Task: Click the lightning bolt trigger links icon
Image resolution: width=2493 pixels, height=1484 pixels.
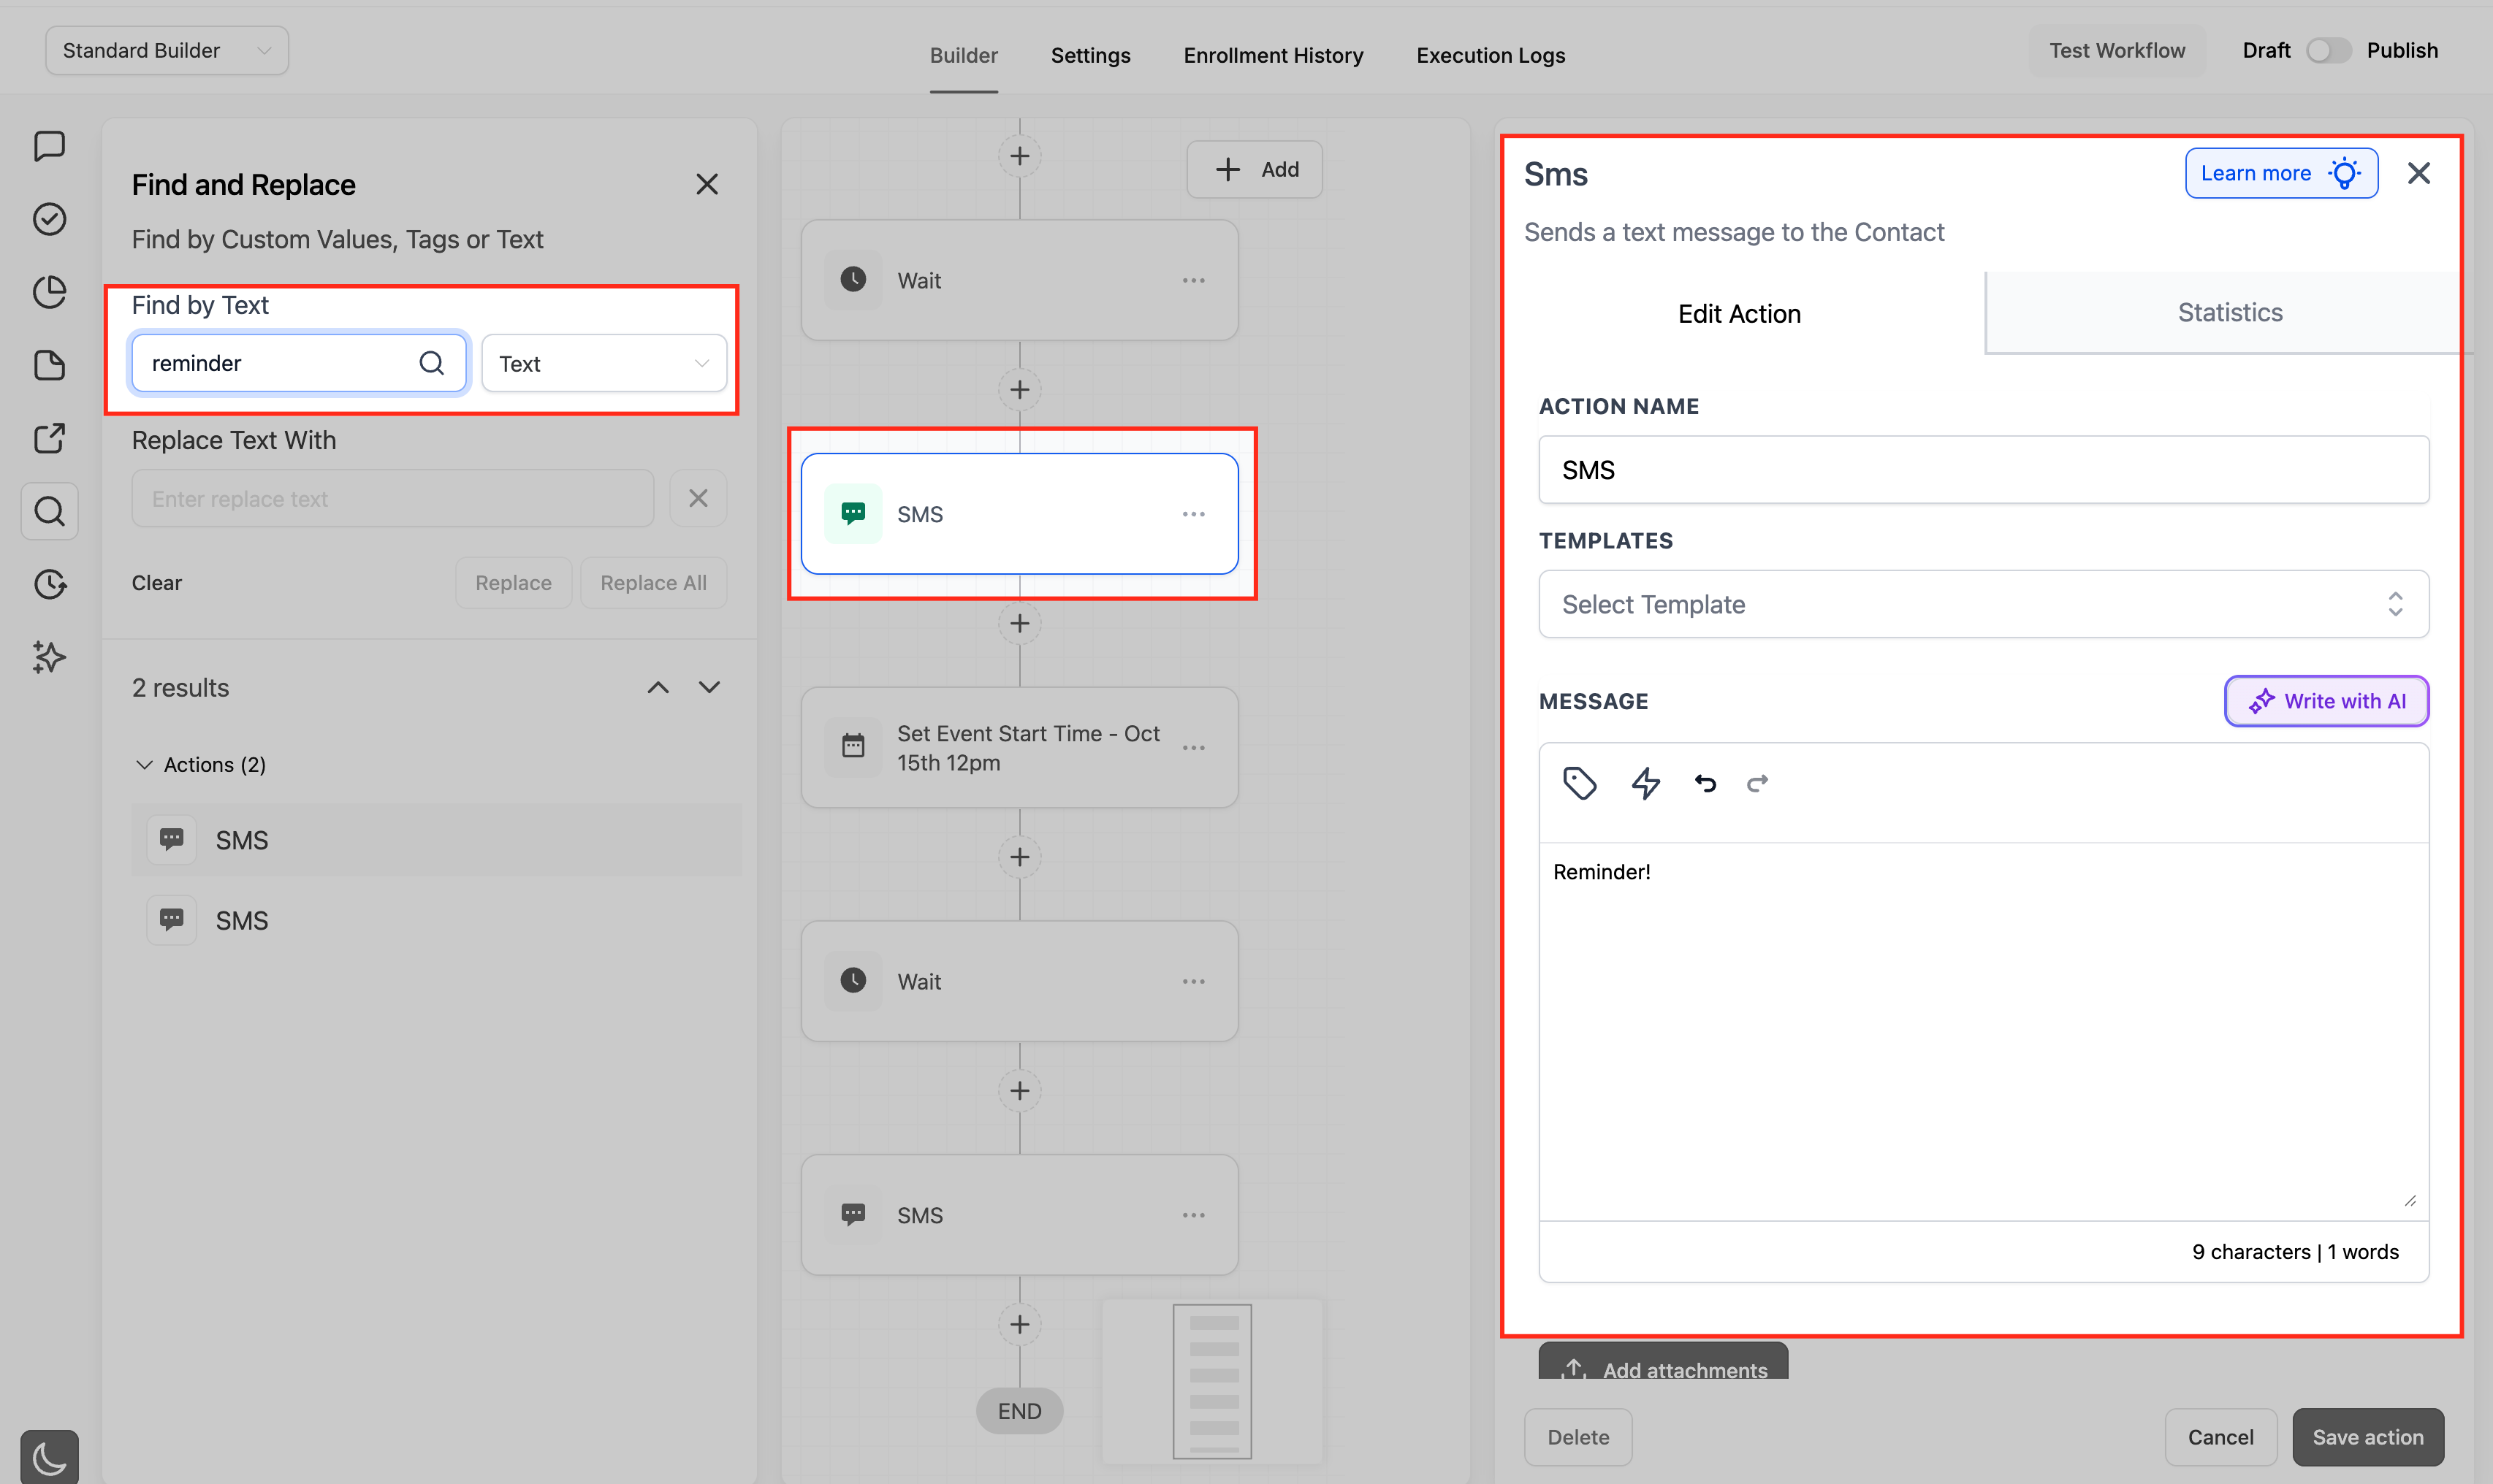Action: click(x=1645, y=783)
